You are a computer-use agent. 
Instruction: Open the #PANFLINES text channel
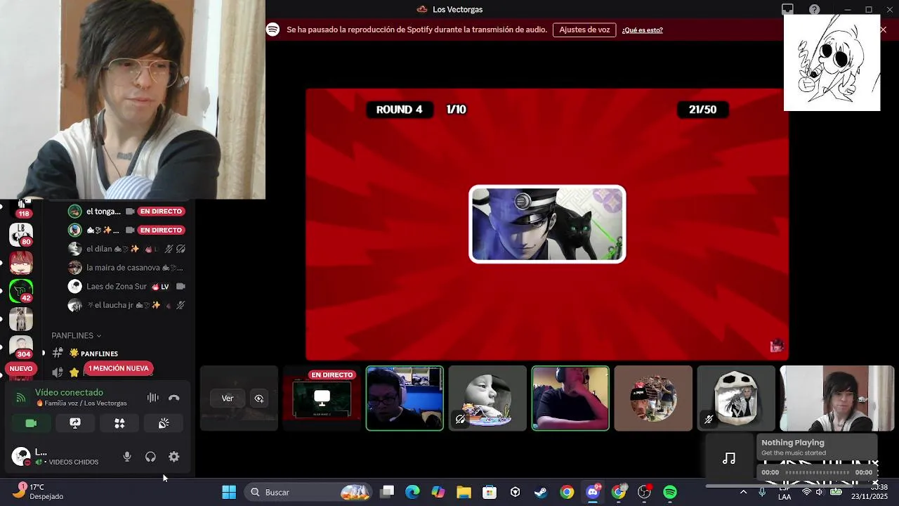coord(99,353)
